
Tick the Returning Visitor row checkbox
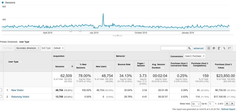point(1,96)
